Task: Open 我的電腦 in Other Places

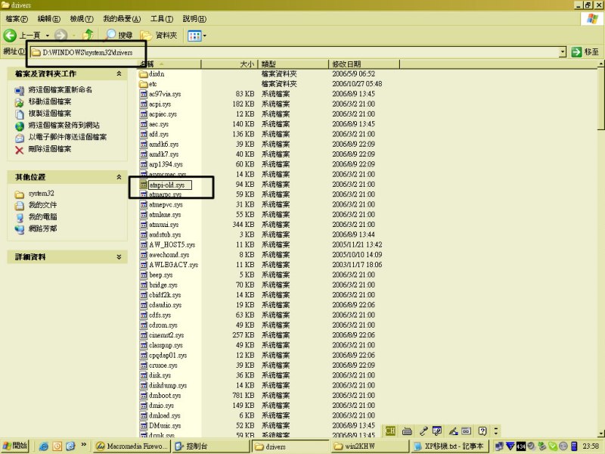Action: (42, 216)
